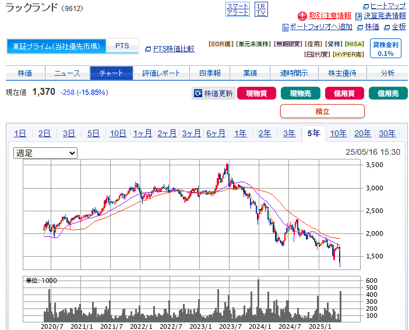
Task: Click the red warning icon beside 取引注意情報
Action: pos(302,16)
